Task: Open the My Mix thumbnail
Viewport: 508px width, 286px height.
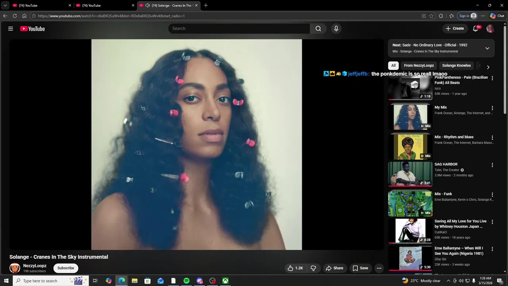Action: pyautogui.click(x=410, y=117)
